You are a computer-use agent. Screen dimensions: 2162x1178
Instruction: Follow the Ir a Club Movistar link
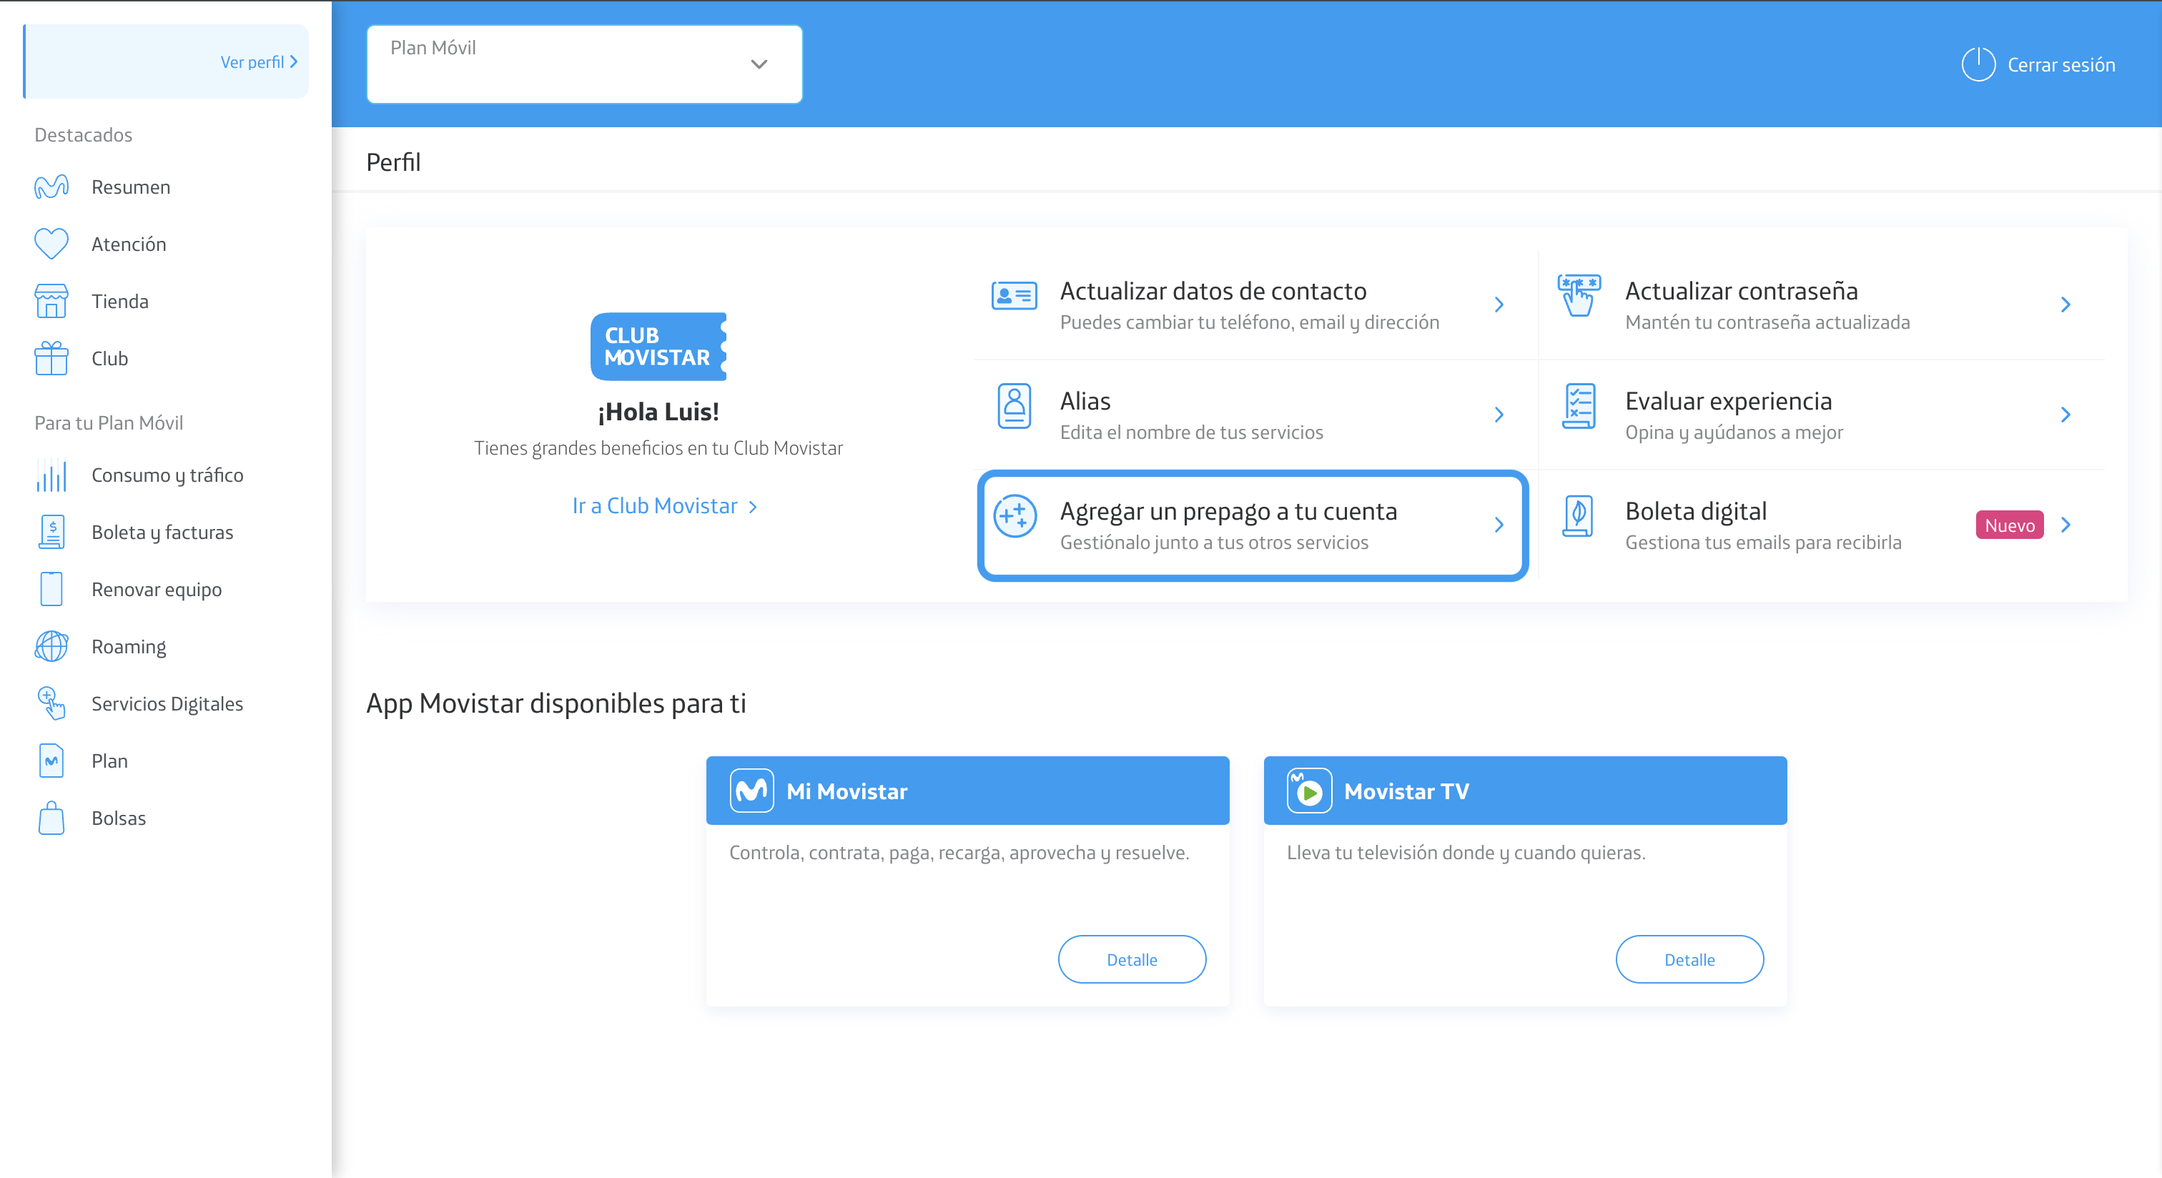(x=655, y=506)
